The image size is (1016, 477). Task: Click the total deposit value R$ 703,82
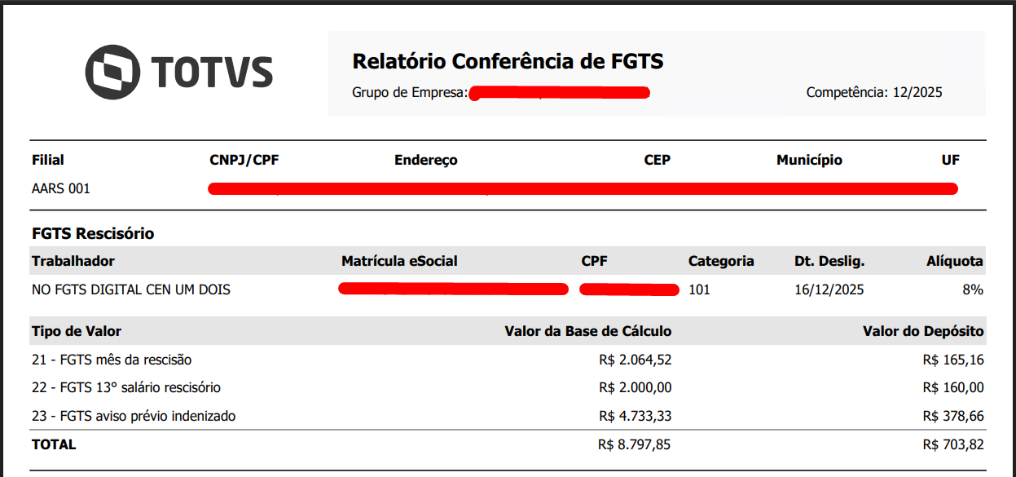952,444
